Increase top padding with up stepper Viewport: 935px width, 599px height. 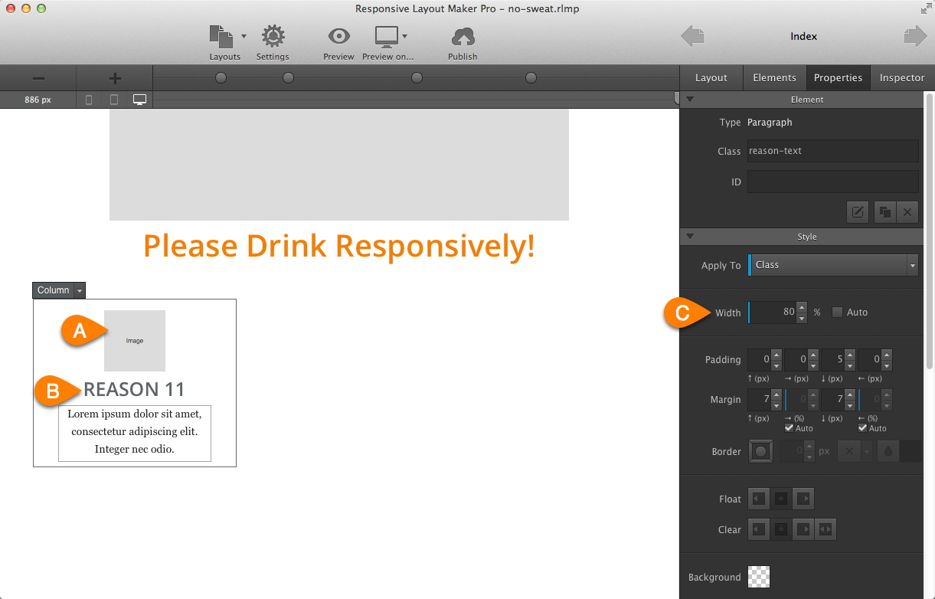click(776, 355)
